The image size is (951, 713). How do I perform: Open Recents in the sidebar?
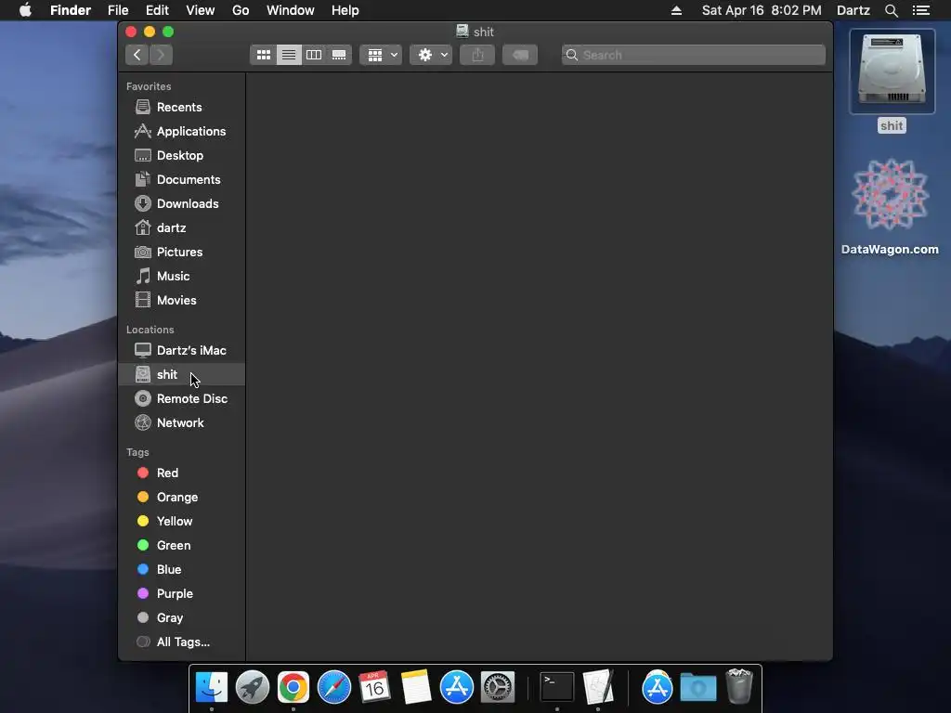[182, 107]
